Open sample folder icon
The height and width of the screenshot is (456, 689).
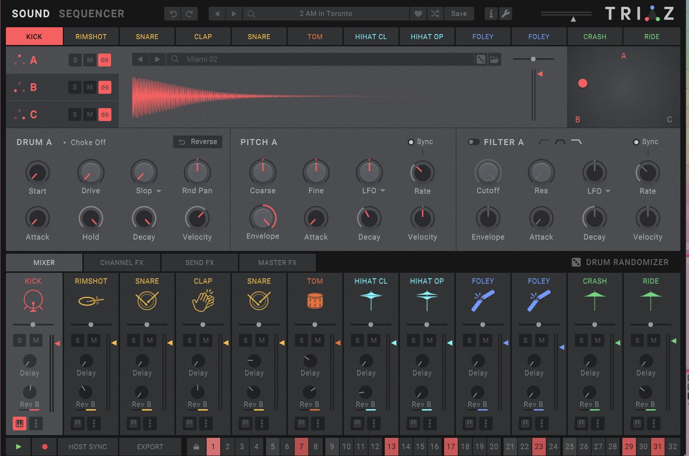(495, 59)
